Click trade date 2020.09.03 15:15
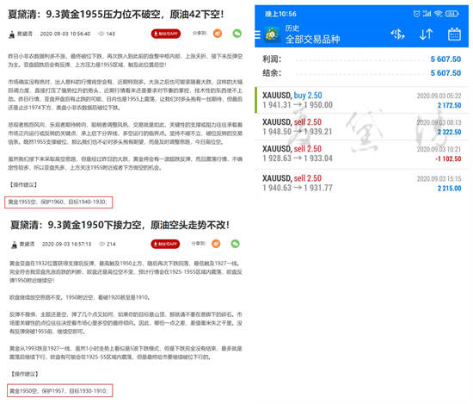Image resolution: width=473 pixels, height=404 pixels. click(439, 178)
